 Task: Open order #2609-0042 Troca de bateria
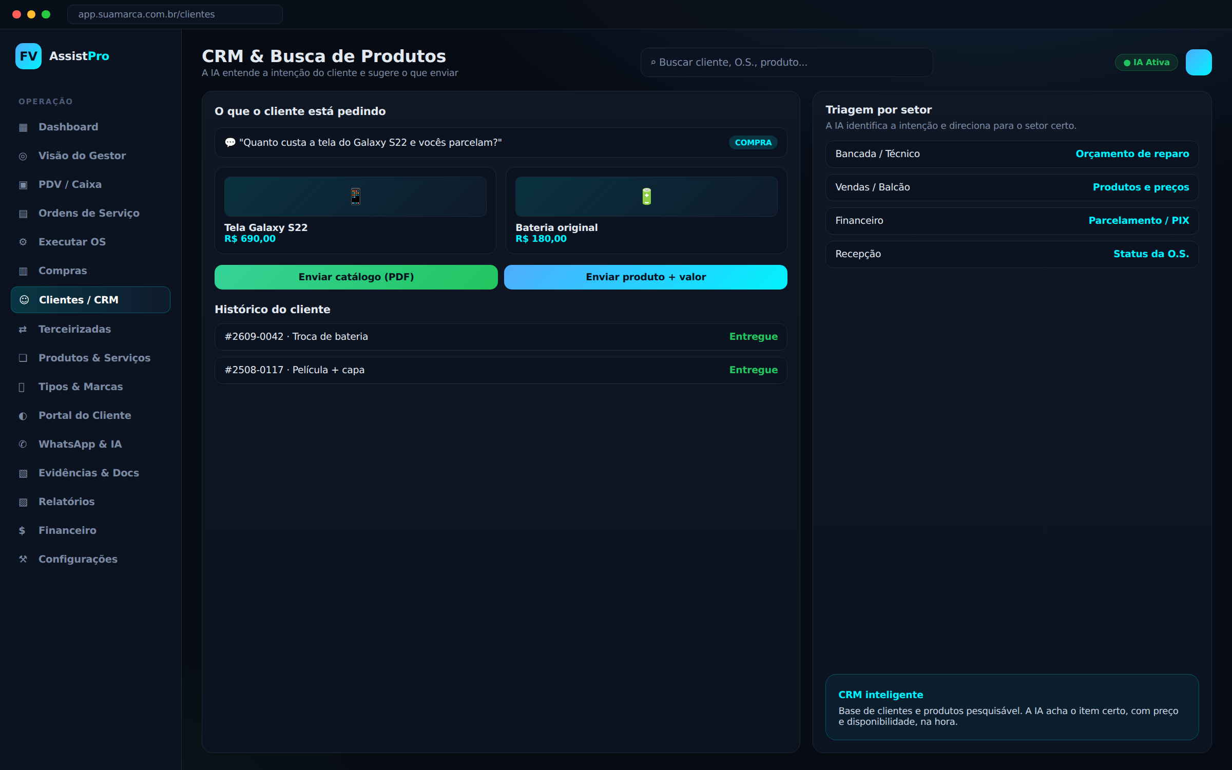pos(500,337)
